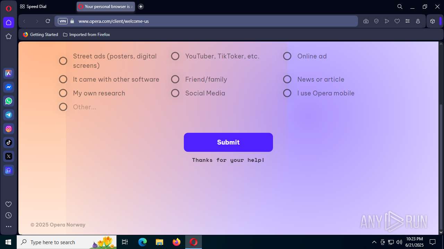Screen dimensions: 444x249
Task: Open the volume control in tray
Action: [399, 242]
